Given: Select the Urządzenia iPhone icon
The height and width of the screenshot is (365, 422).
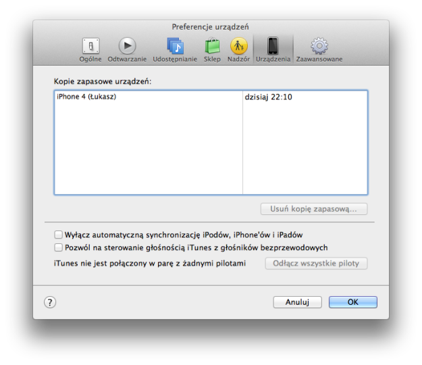Looking at the screenshot, I should pos(273,46).
